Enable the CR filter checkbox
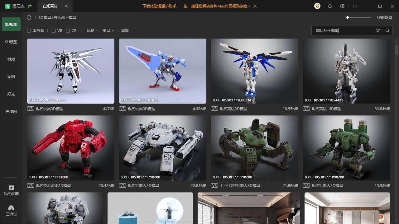 (68, 30)
